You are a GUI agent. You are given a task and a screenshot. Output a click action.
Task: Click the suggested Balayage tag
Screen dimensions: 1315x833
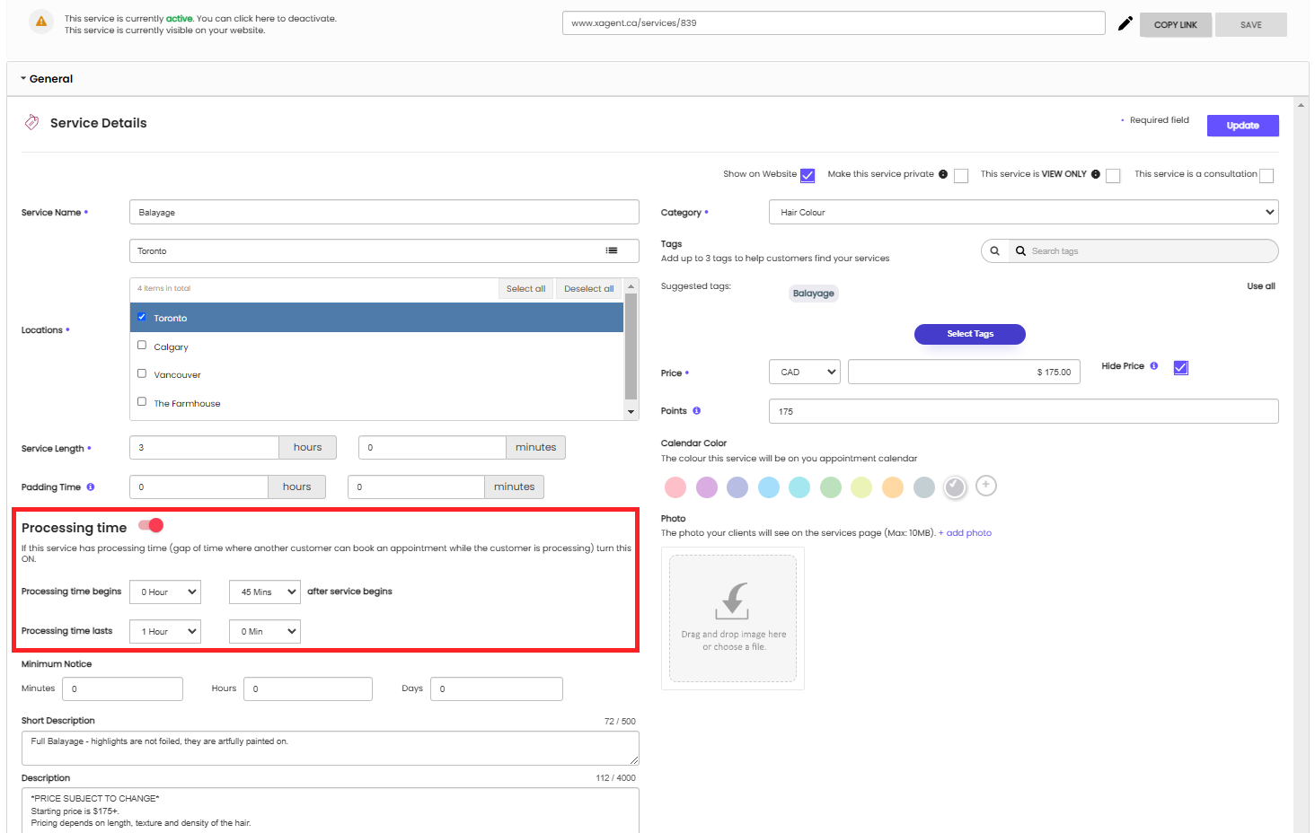(814, 294)
